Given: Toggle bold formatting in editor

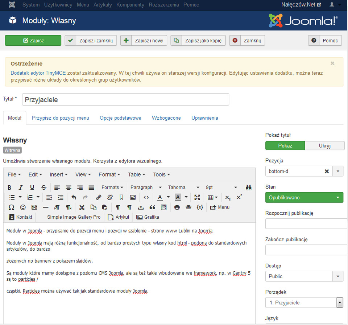Looking at the screenshot, I should tap(9, 187).
